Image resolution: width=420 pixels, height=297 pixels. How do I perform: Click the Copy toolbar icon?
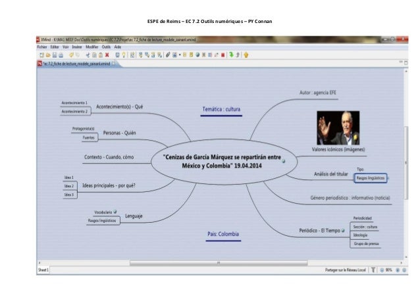coord(94,55)
